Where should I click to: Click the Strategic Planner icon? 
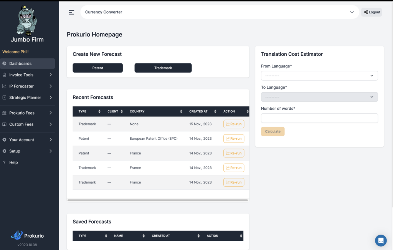click(4, 97)
